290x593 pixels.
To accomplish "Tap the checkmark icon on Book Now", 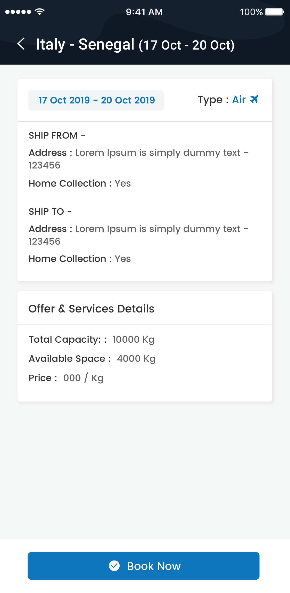I will coord(114,566).
